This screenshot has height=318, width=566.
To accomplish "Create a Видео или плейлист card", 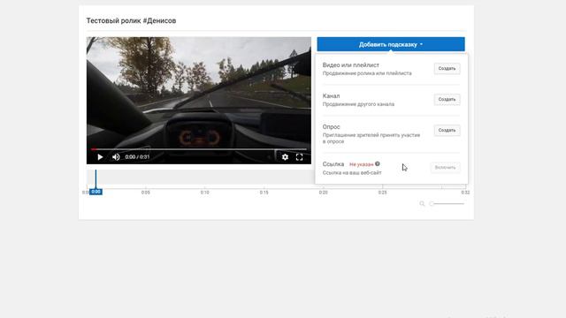I will [447, 69].
